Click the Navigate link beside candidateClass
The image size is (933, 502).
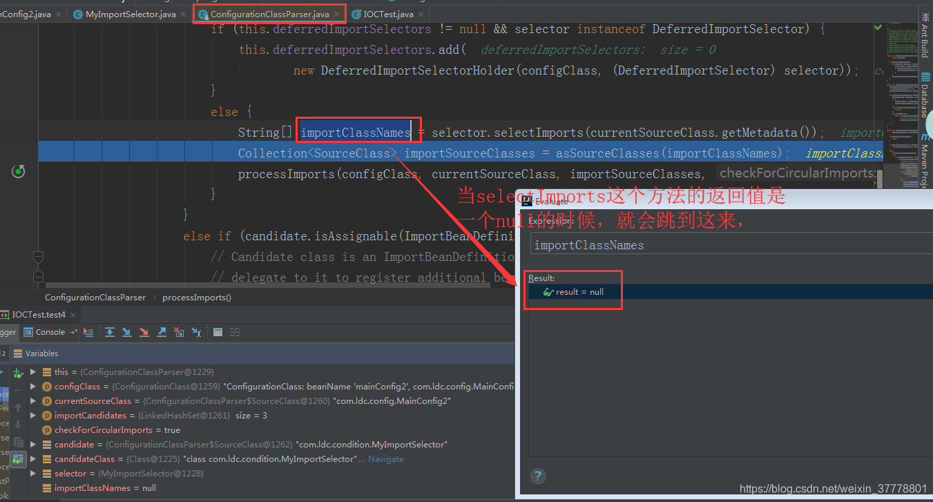click(x=386, y=459)
